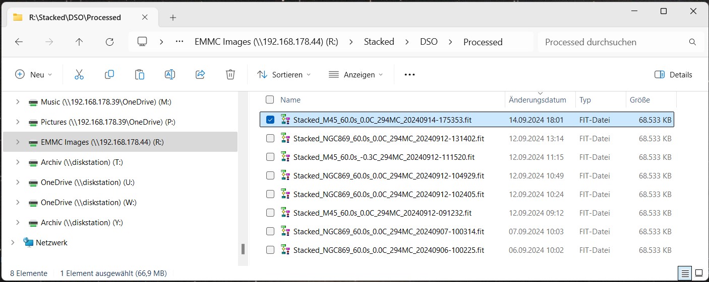Open the Anzeigen view dropdown
The image size is (709, 282).
(356, 74)
